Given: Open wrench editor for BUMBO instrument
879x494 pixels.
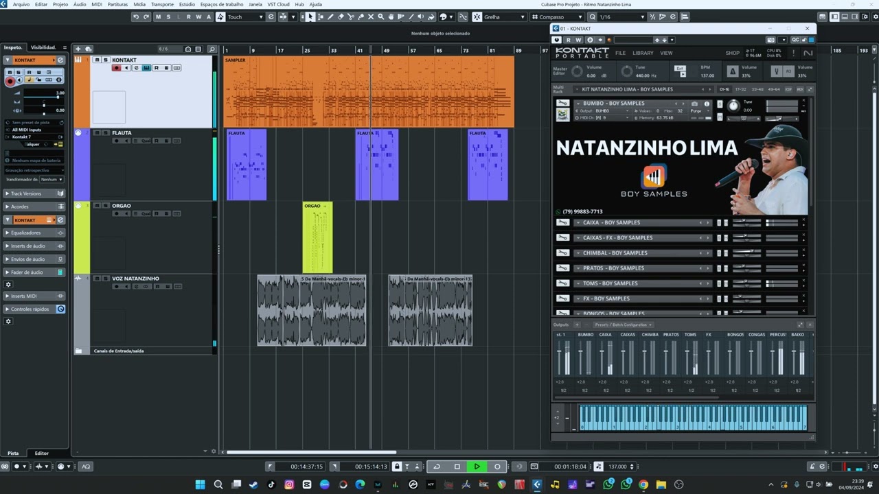Looking at the screenshot, I should [563, 103].
